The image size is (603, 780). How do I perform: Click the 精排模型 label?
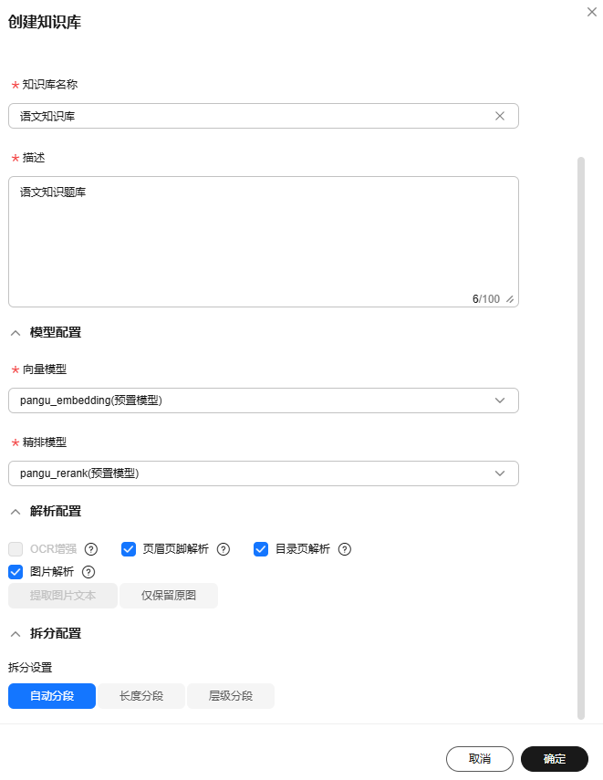[x=45, y=442]
